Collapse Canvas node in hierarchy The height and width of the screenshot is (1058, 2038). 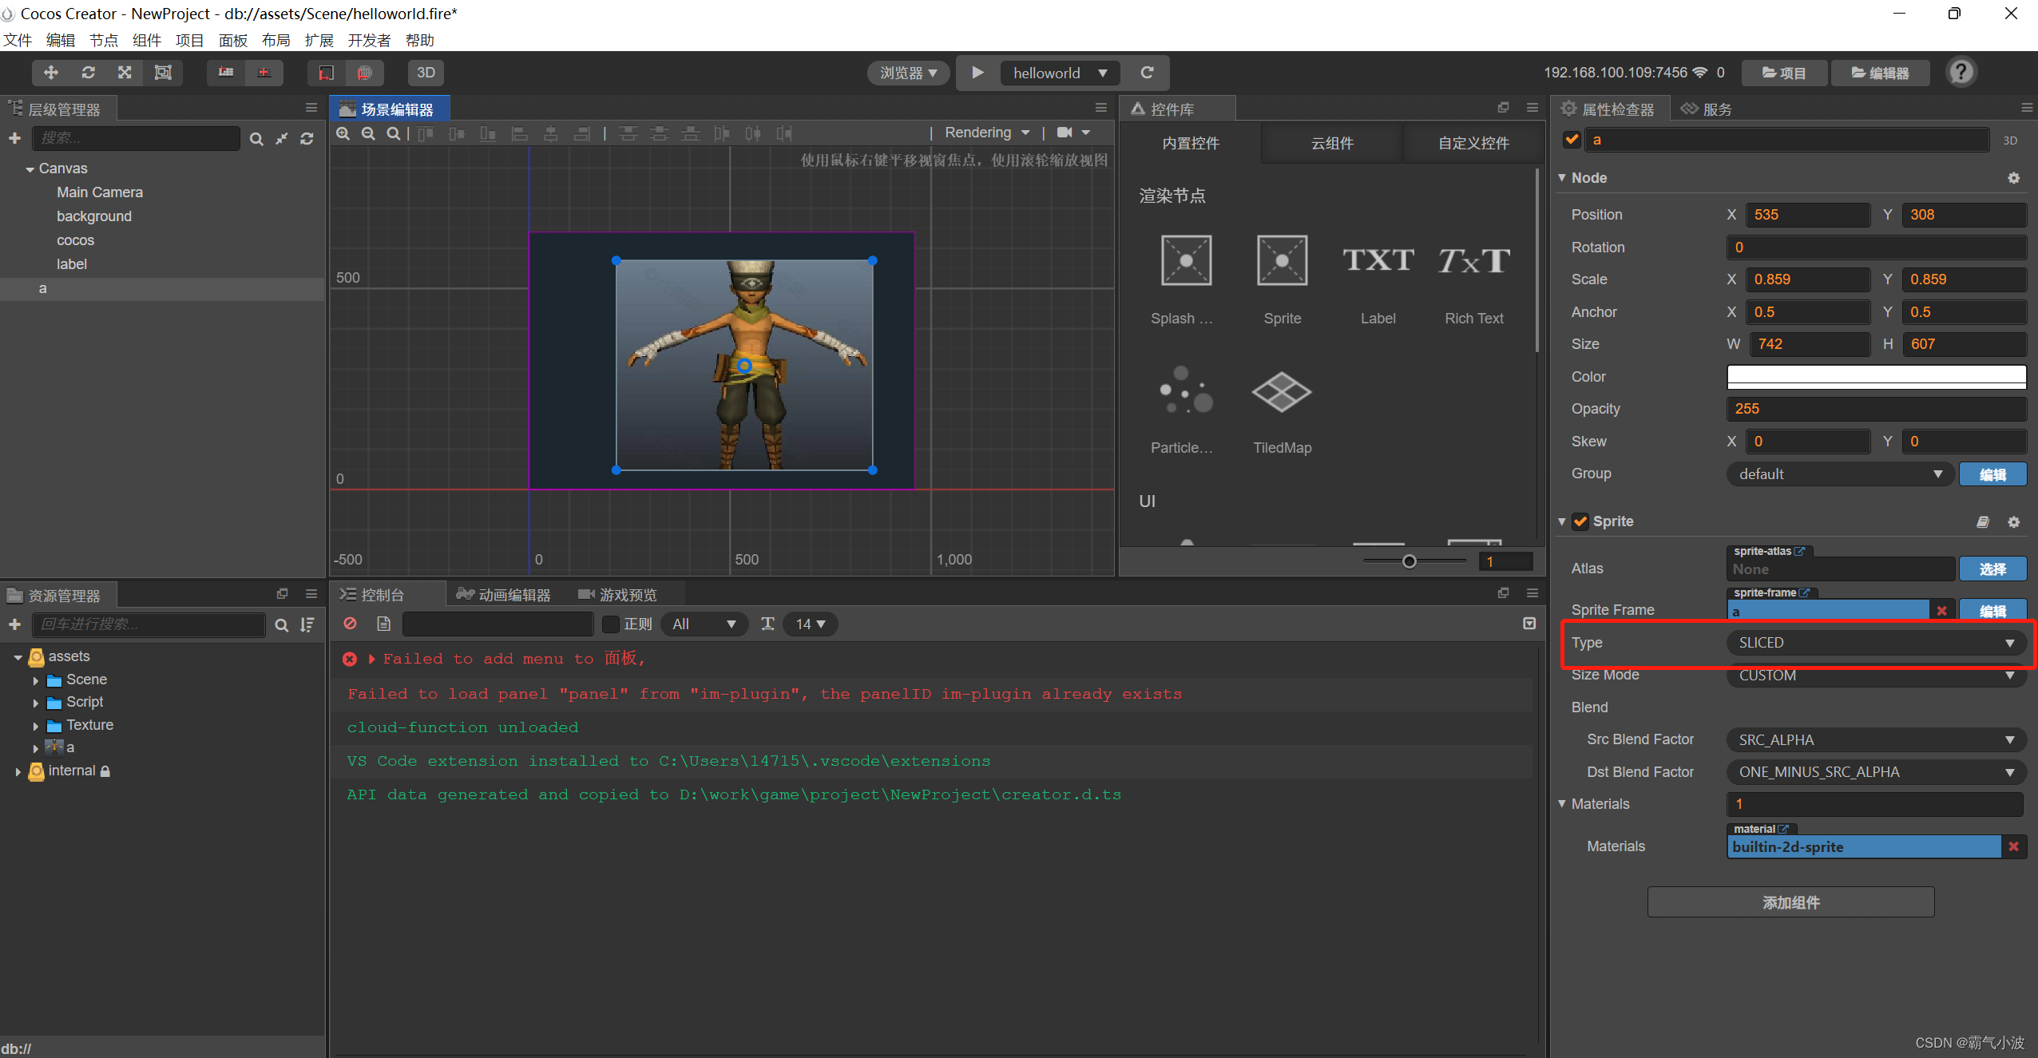point(30,169)
